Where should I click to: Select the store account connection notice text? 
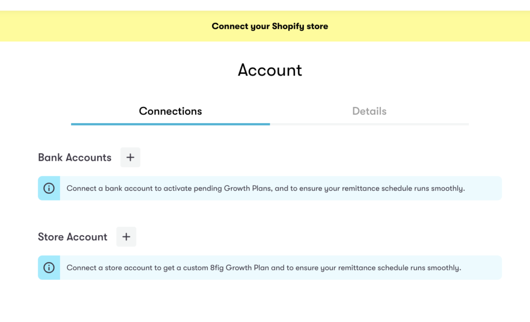click(263, 268)
